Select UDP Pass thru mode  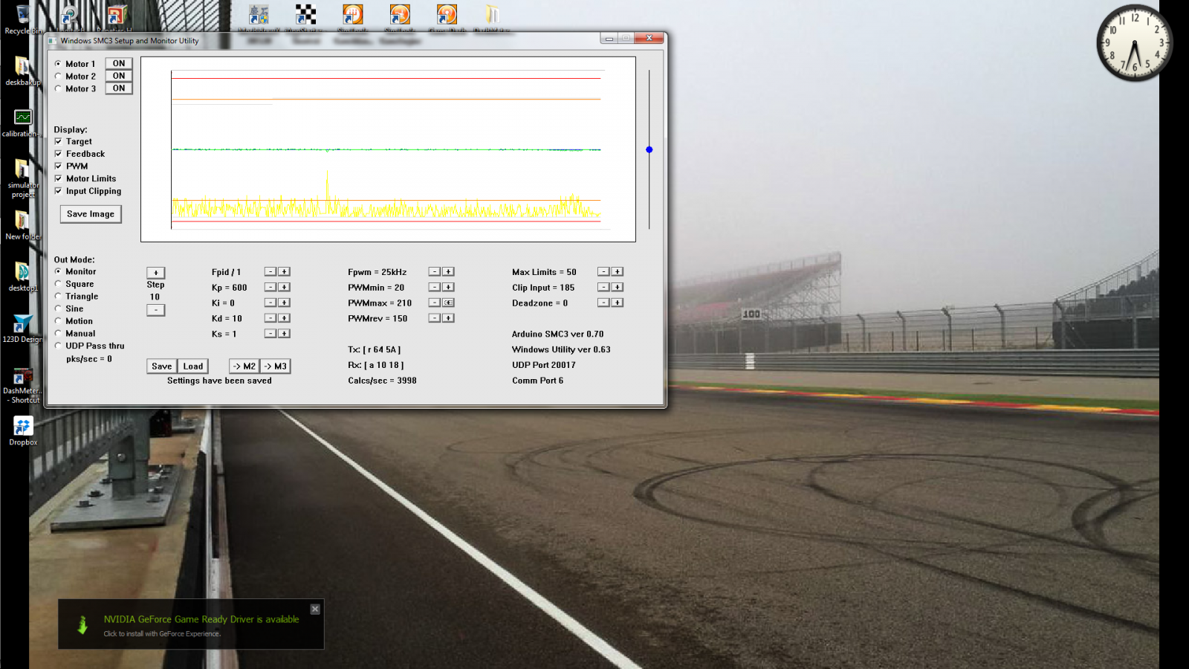tap(58, 346)
